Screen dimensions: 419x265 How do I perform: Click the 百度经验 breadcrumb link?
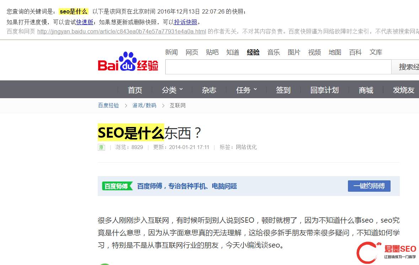pos(108,105)
